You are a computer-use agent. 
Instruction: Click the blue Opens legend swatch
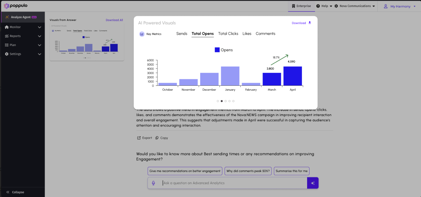[217, 50]
